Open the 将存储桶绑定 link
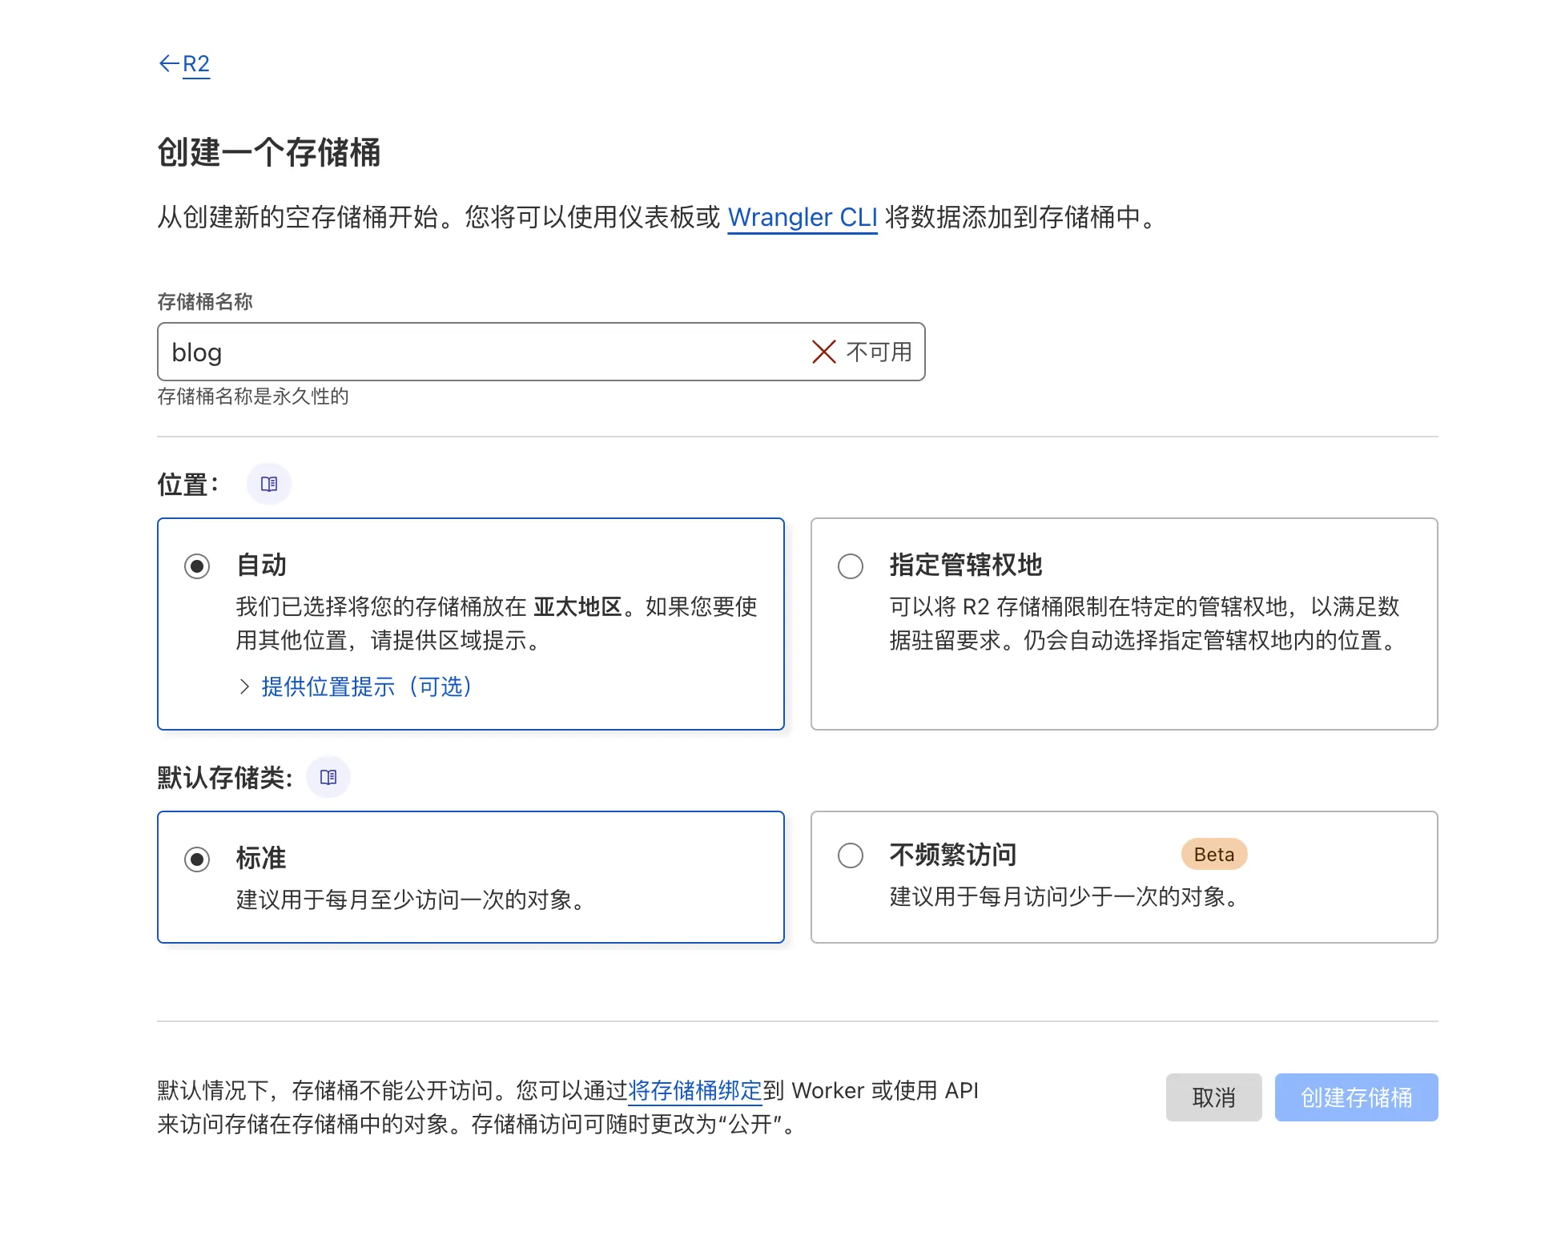This screenshot has height=1248, width=1557. (695, 1090)
